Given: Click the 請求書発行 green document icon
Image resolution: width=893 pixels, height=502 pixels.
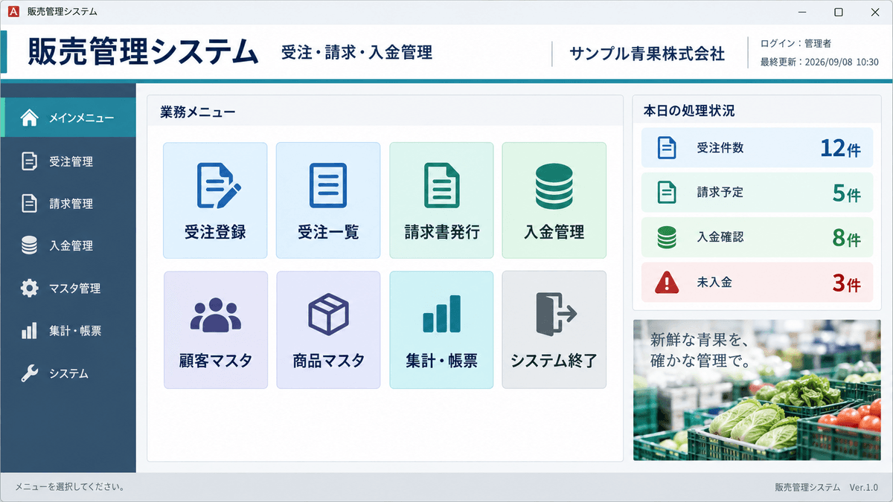Looking at the screenshot, I should pos(441,186).
